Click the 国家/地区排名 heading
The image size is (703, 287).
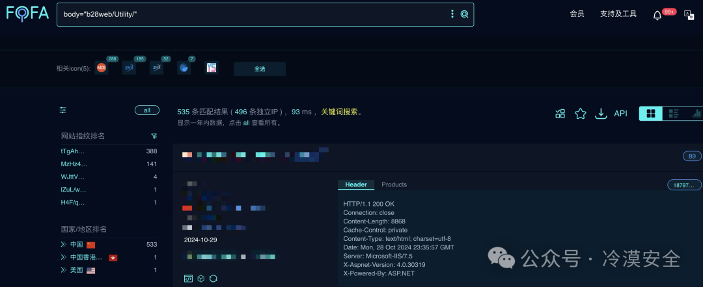coord(84,229)
